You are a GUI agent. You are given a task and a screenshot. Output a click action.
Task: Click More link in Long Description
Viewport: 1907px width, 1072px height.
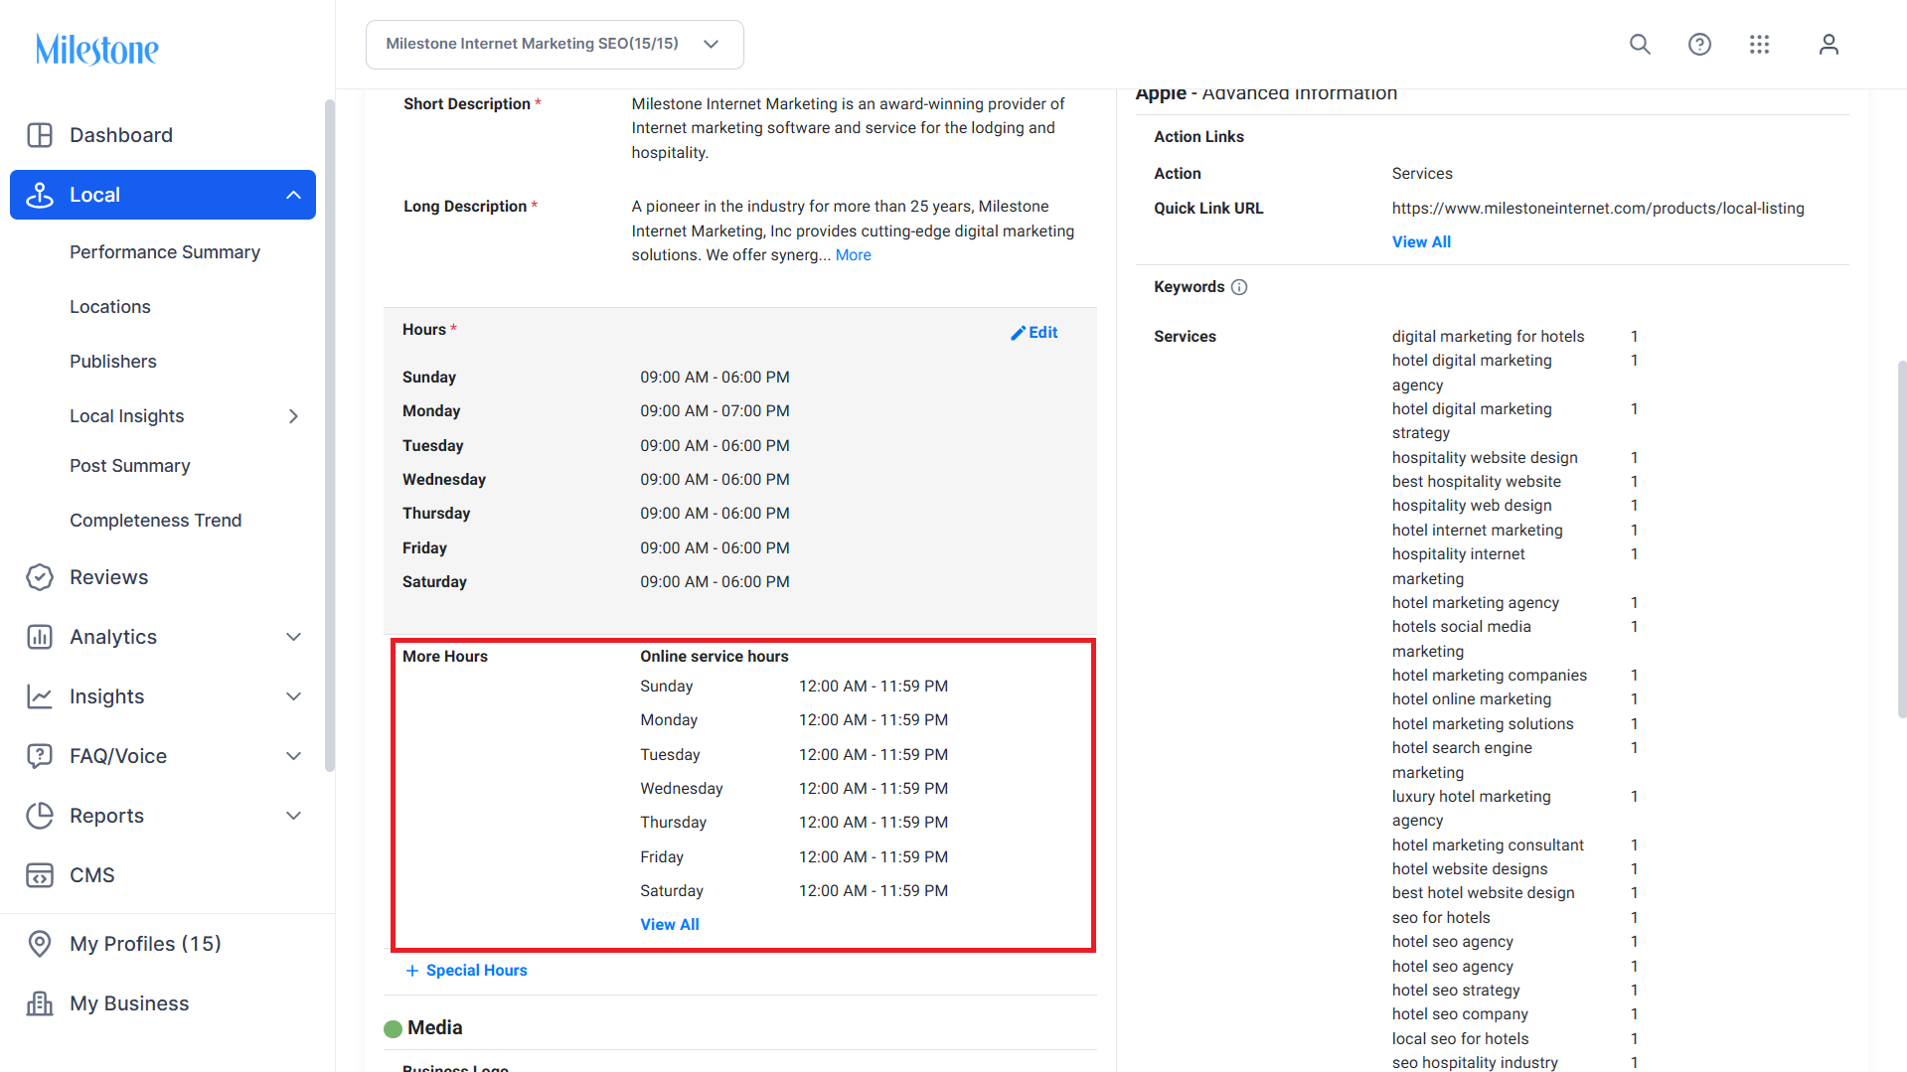pyautogui.click(x=854, y=255)
